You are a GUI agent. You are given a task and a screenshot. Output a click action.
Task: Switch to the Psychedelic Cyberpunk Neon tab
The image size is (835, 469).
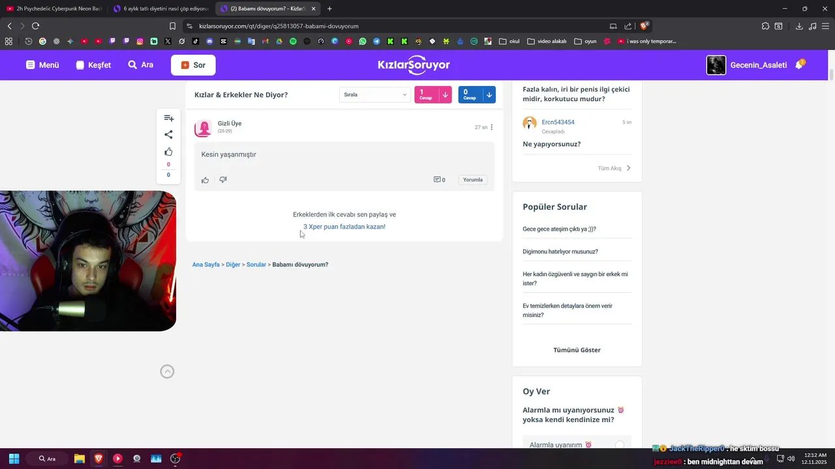click(x=53, y=8)
